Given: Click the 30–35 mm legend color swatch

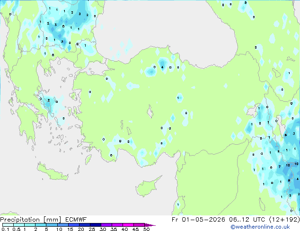Looking at the screenshot, I should click(106, 225).
